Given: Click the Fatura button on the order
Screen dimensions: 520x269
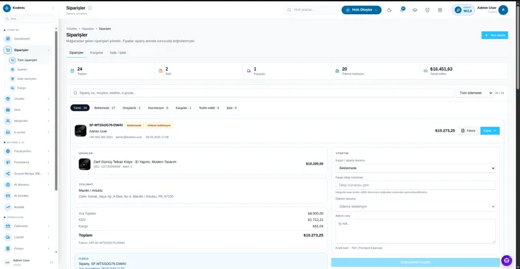Looking at the screenshot, I should tap(468, 131).
